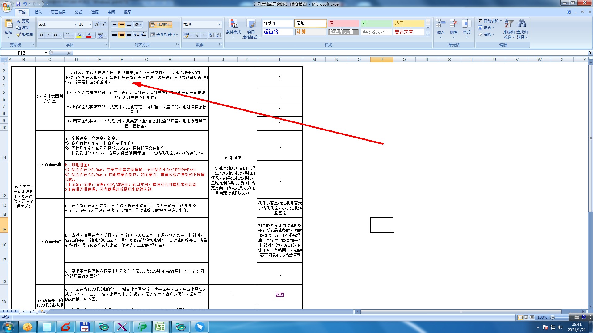
Task: Click the Name Box showing P15
Action: 22,53
